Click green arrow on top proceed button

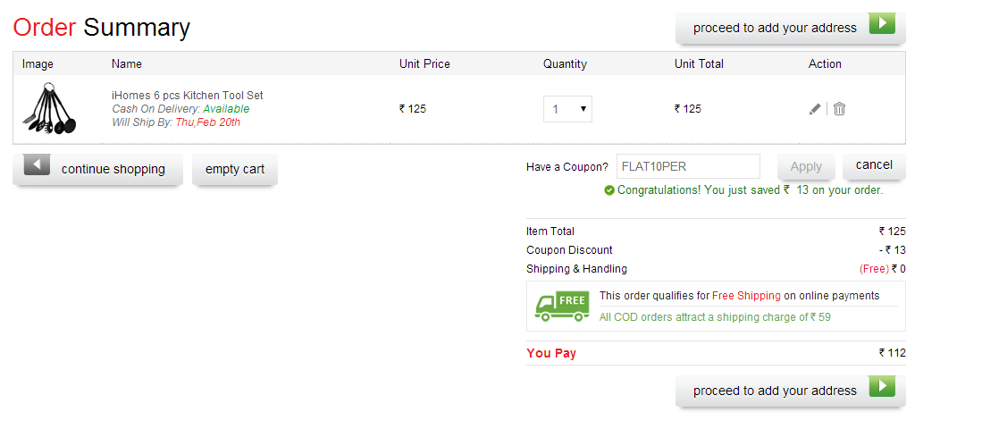[882, 24]
